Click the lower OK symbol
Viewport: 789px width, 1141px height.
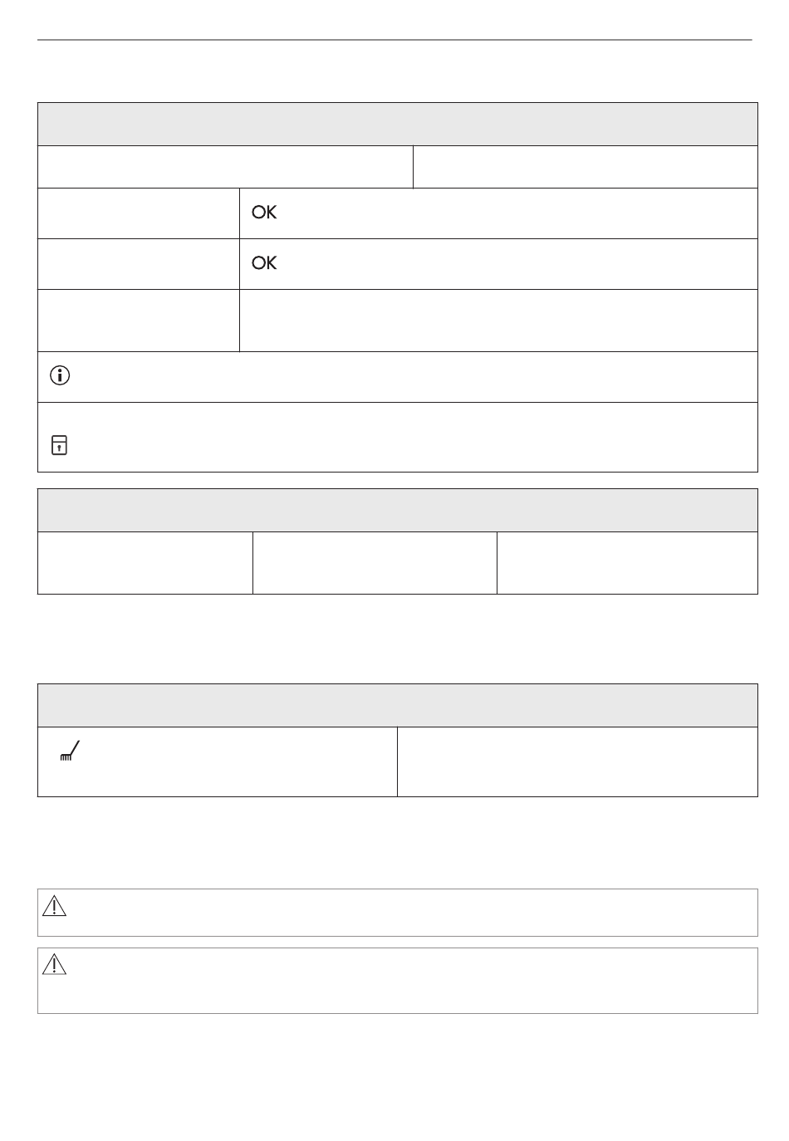[264, 263]
